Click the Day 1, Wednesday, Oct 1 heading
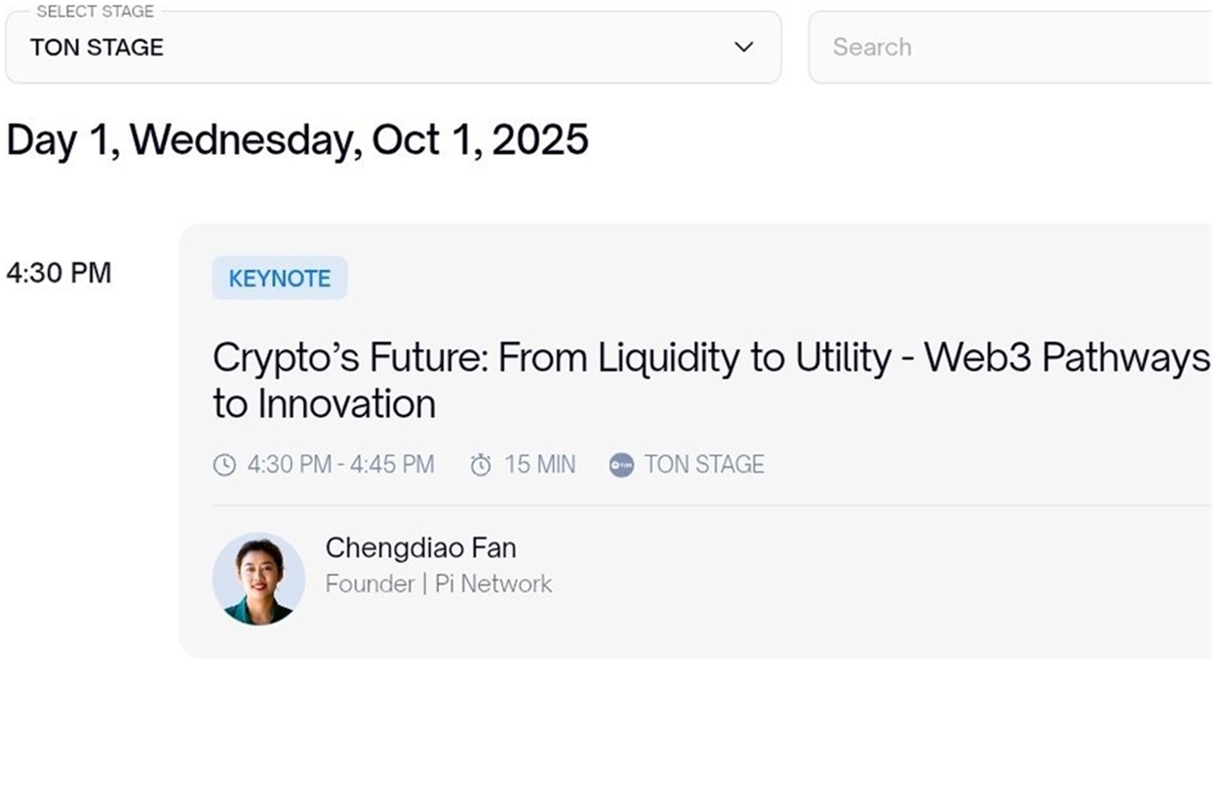1219x792 pixels. click(x=297, y=139)
